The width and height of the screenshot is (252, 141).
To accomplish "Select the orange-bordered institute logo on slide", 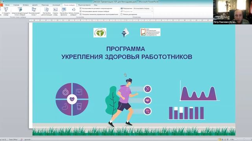I will [150, 32].
